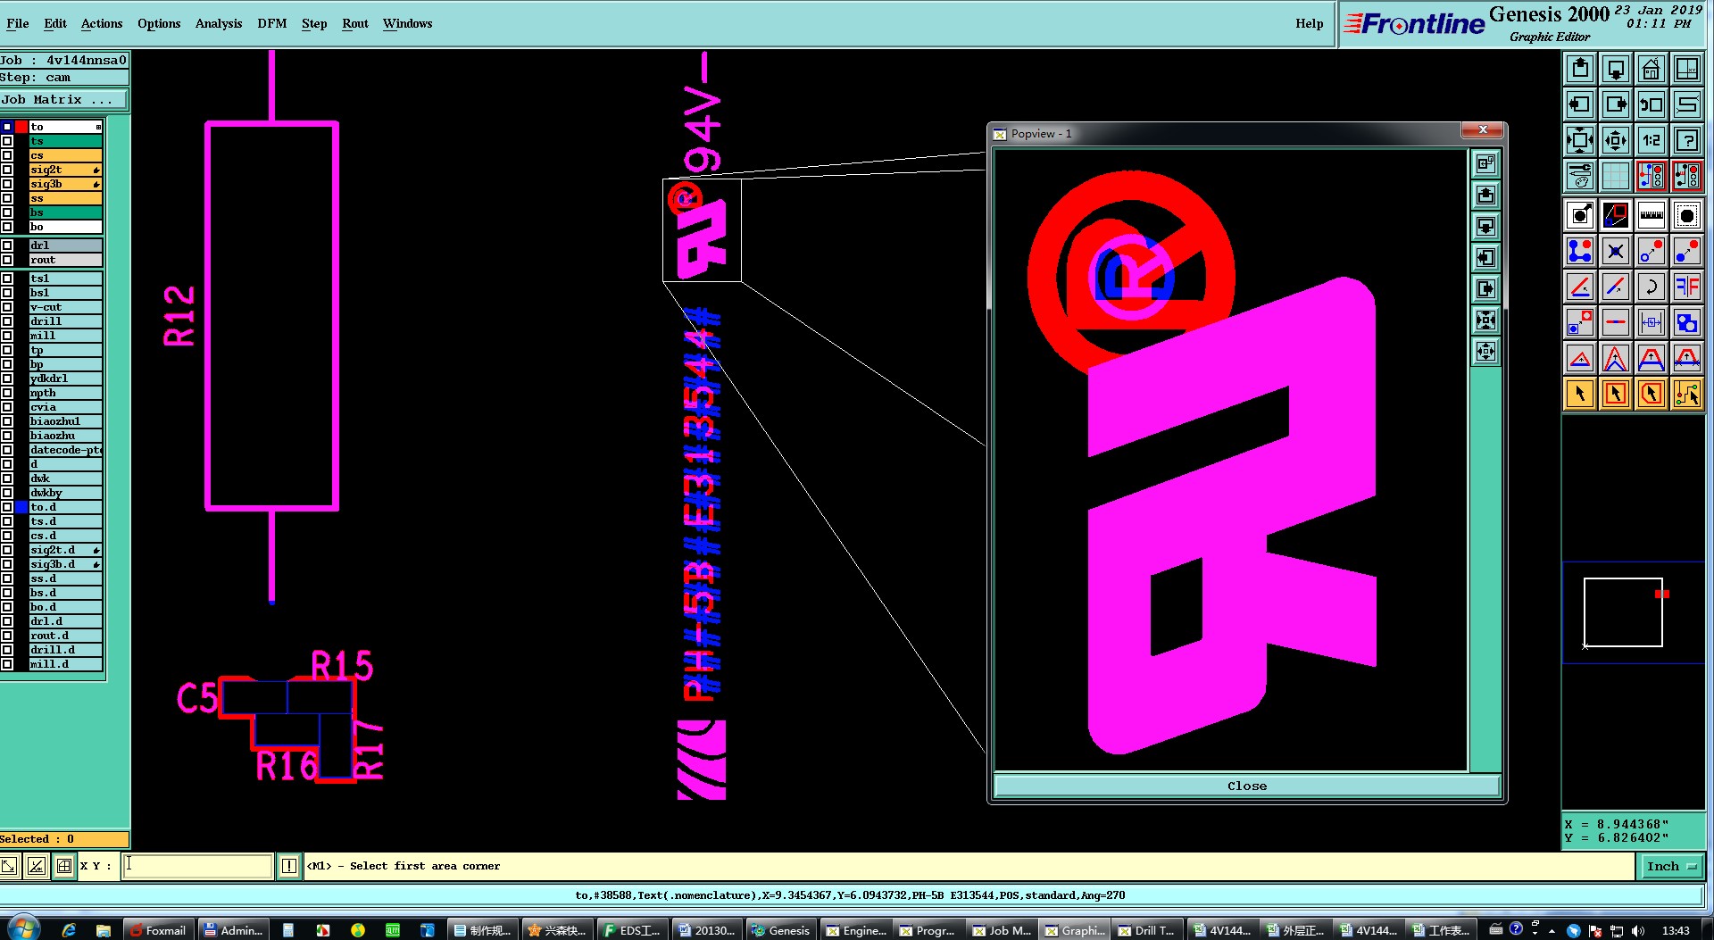1714x940 pixels.
Task: Click the pan up view icon
Action: [x=1580, y=69]
